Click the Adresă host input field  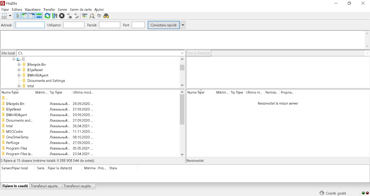pyautogui.click(x=30, y=25)
